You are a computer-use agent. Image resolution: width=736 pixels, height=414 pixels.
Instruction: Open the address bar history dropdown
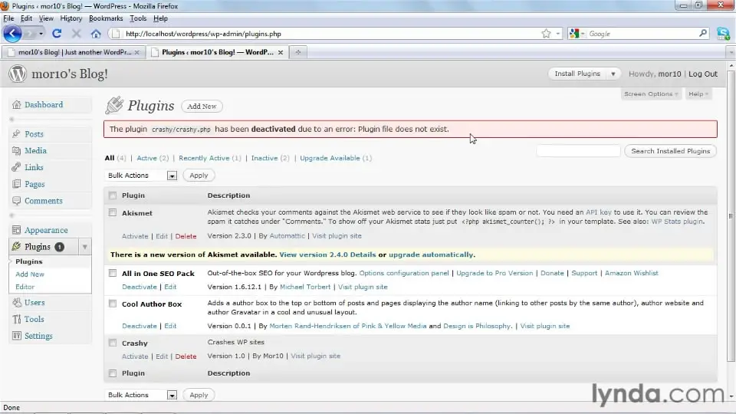pos(557,34)
